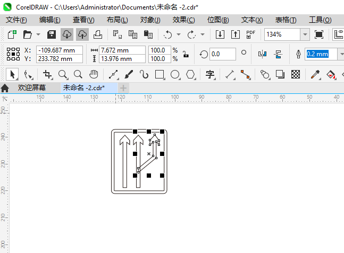The width and height of the screenshot is (344, 253).
Task: Choose the Zoom magnifier tool
Action: click(x=63, y=74)
